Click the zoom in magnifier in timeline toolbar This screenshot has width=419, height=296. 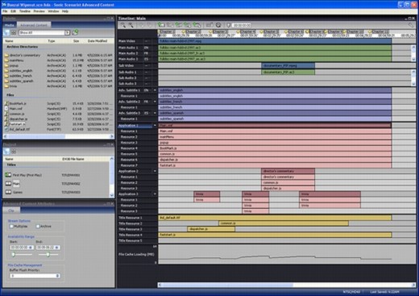point(122,25)
